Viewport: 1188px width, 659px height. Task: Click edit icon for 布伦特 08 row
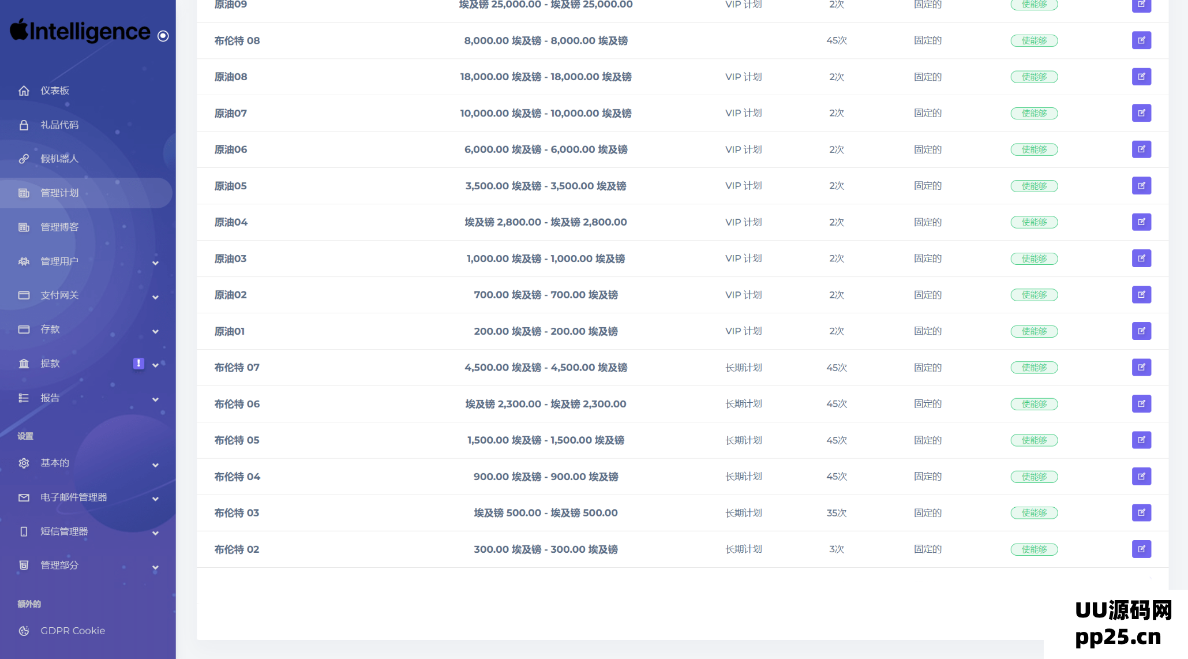click(x=1141, y=40)
